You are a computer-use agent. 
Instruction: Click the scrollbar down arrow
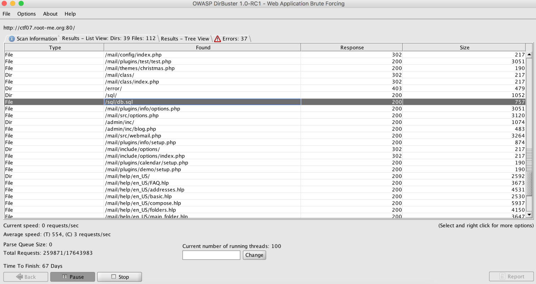(529, 215)
